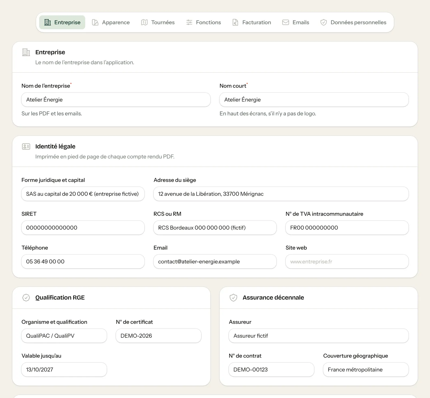
Task: Click the building icon beside Entreprise heading
Action: pos(26,52)
